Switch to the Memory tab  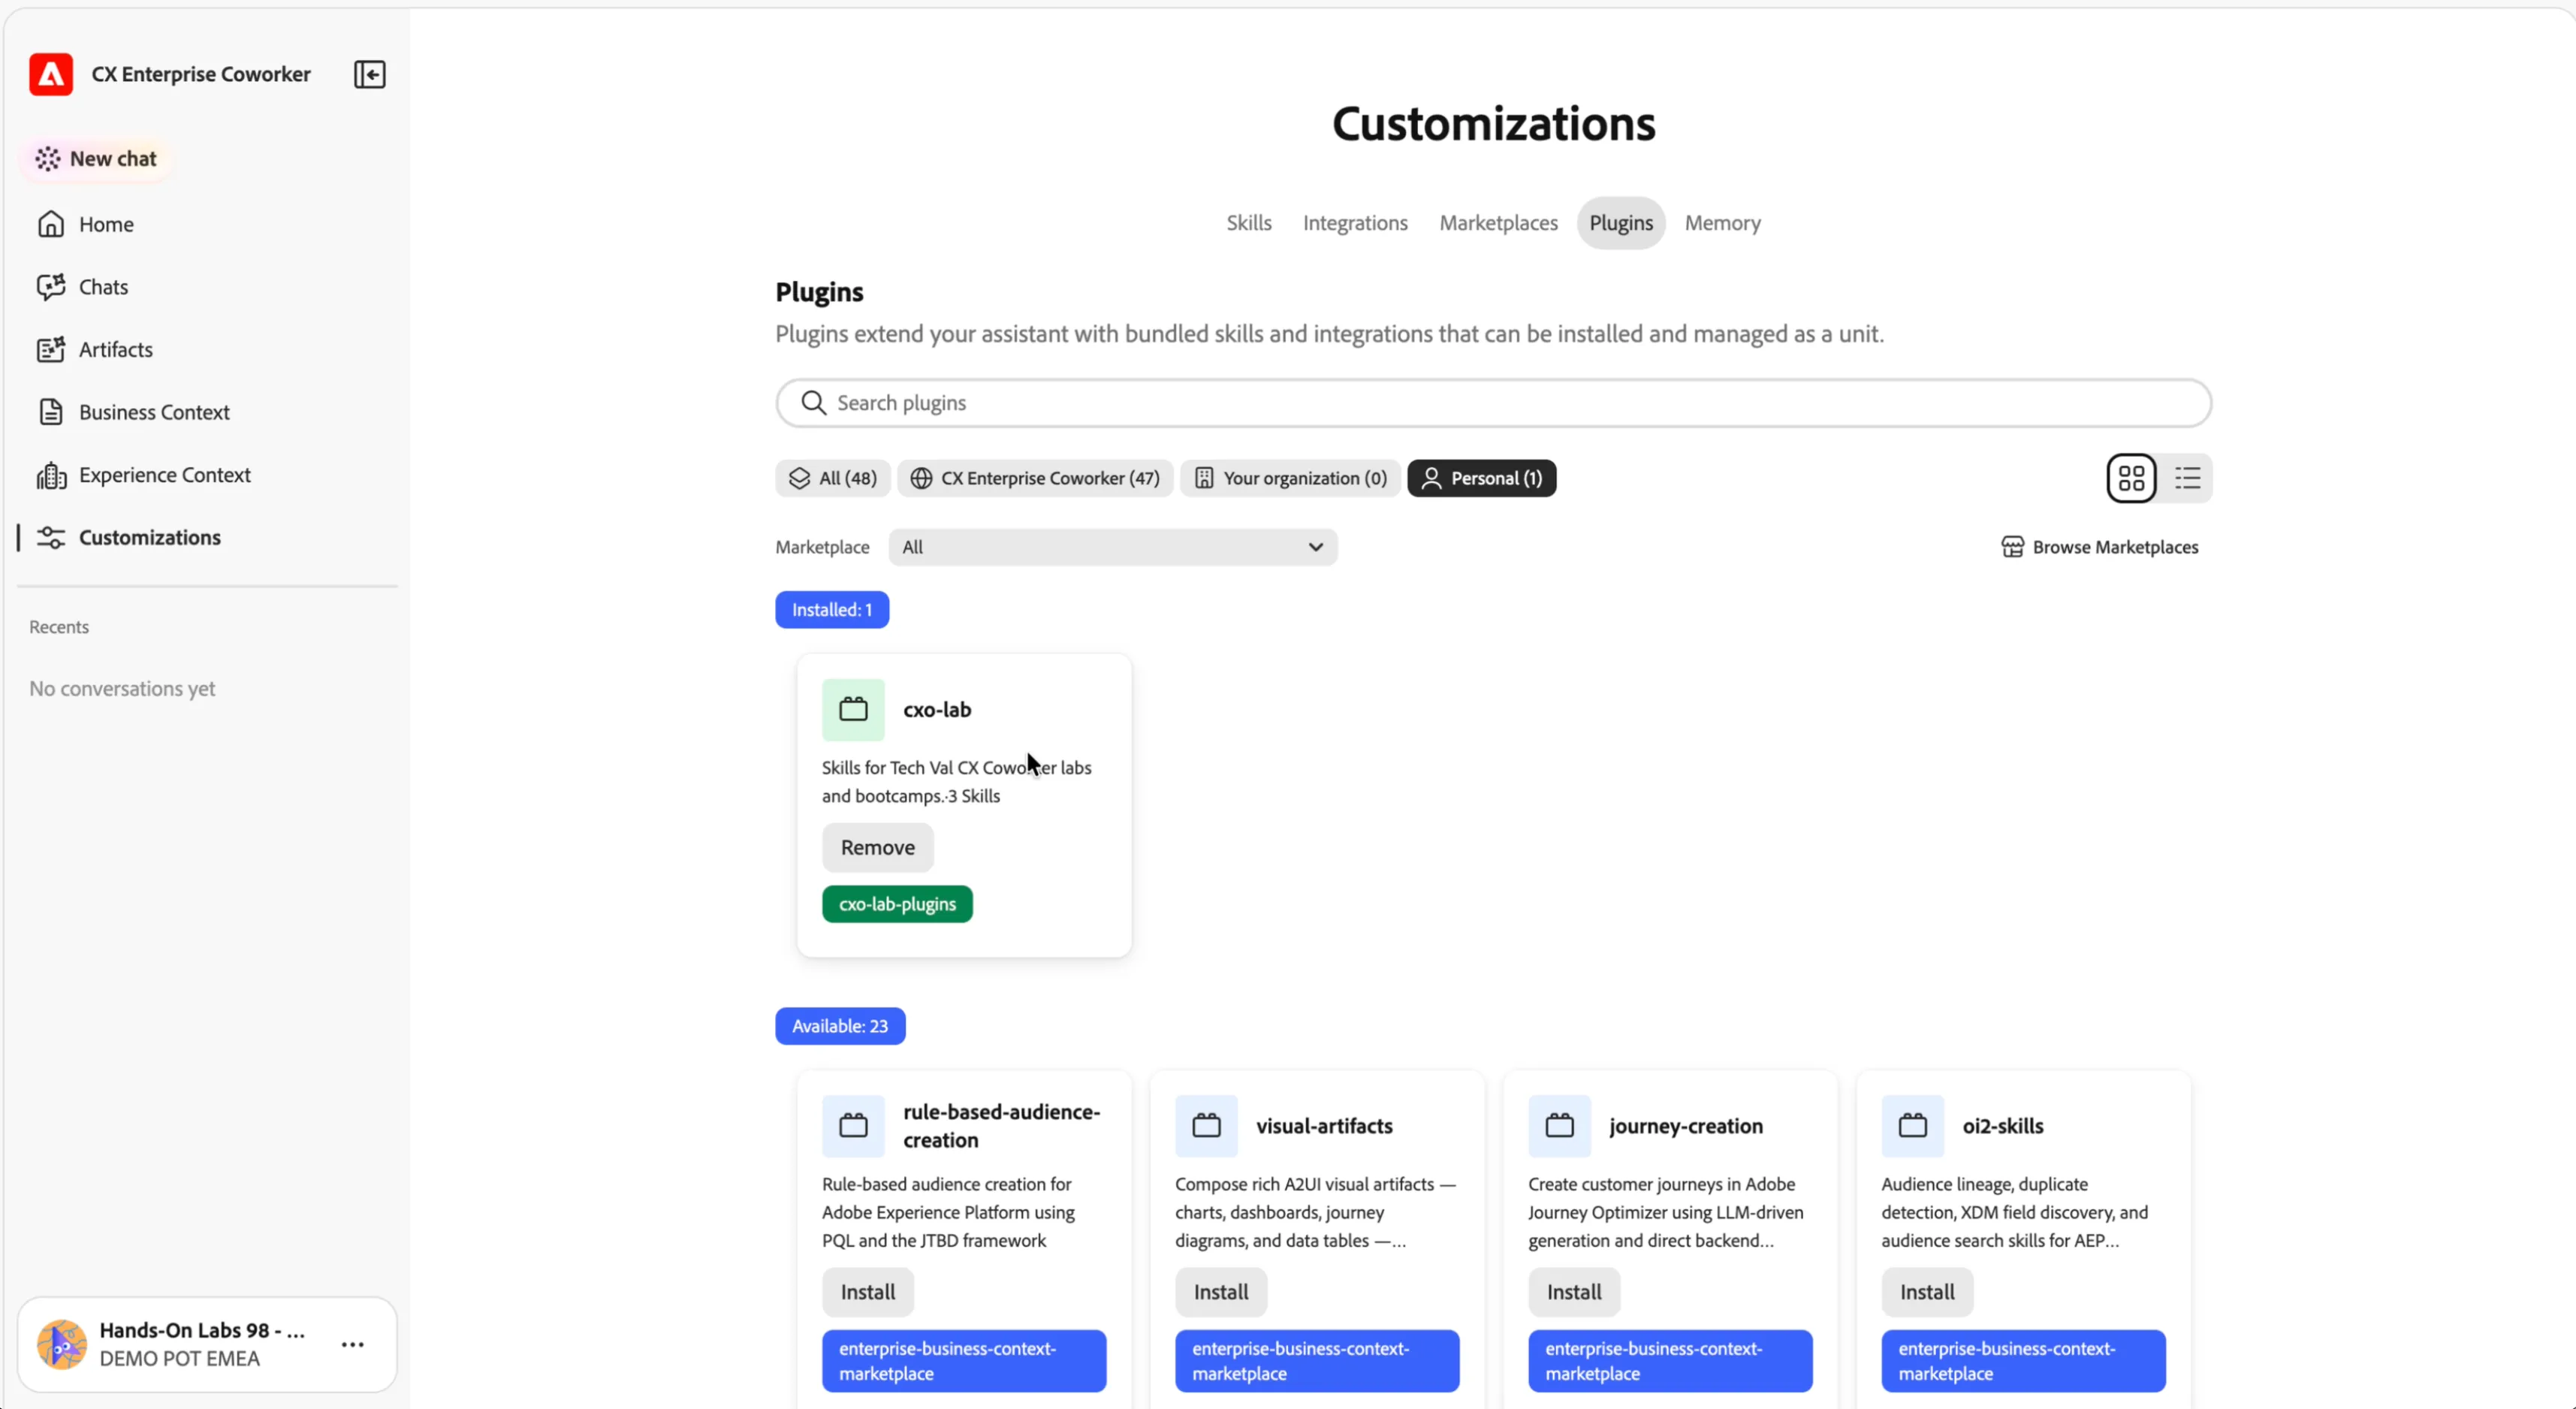(1722, 223)
